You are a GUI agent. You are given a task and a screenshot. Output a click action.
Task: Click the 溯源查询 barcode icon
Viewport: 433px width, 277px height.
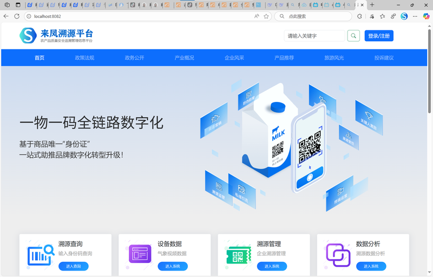point(41,255)
